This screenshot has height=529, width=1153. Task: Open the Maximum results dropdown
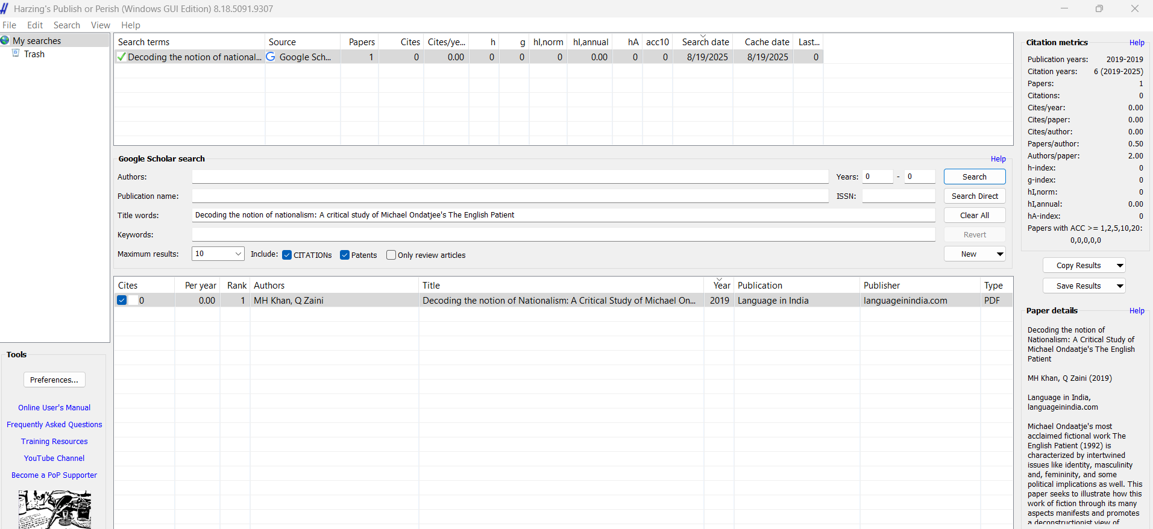click(x=218, y=254)
